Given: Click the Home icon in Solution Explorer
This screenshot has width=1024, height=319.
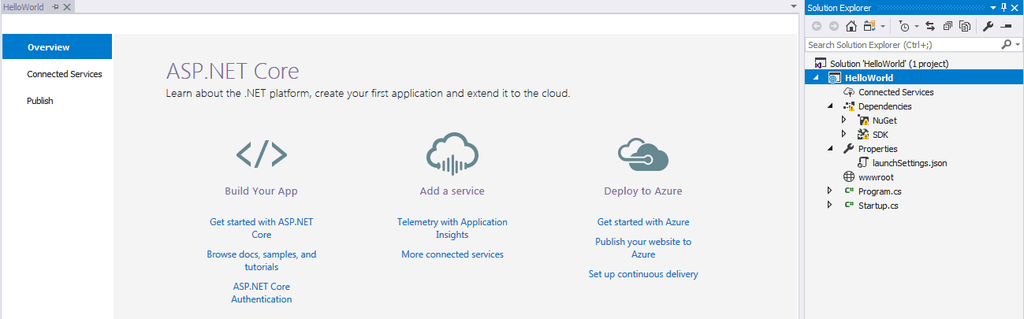Looking at the screenshot, I should tap(851, 26).
